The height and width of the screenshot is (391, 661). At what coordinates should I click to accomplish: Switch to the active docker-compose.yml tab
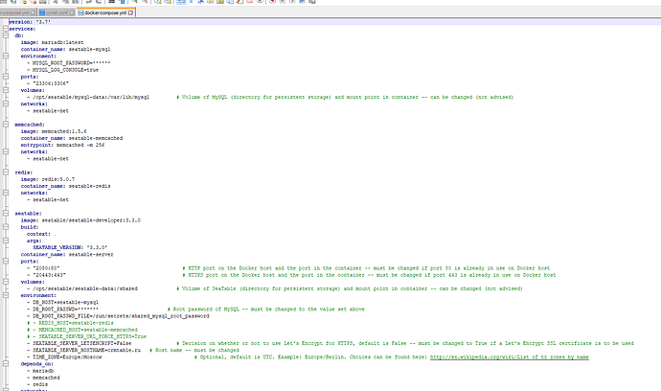[x=105, y=12]
